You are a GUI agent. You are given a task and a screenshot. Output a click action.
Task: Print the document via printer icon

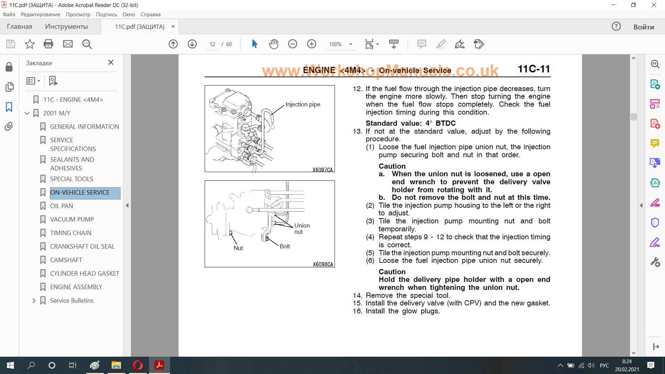click(x=48, y=44)
